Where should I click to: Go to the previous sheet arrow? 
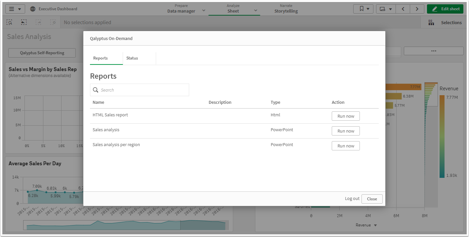[403, 9]
